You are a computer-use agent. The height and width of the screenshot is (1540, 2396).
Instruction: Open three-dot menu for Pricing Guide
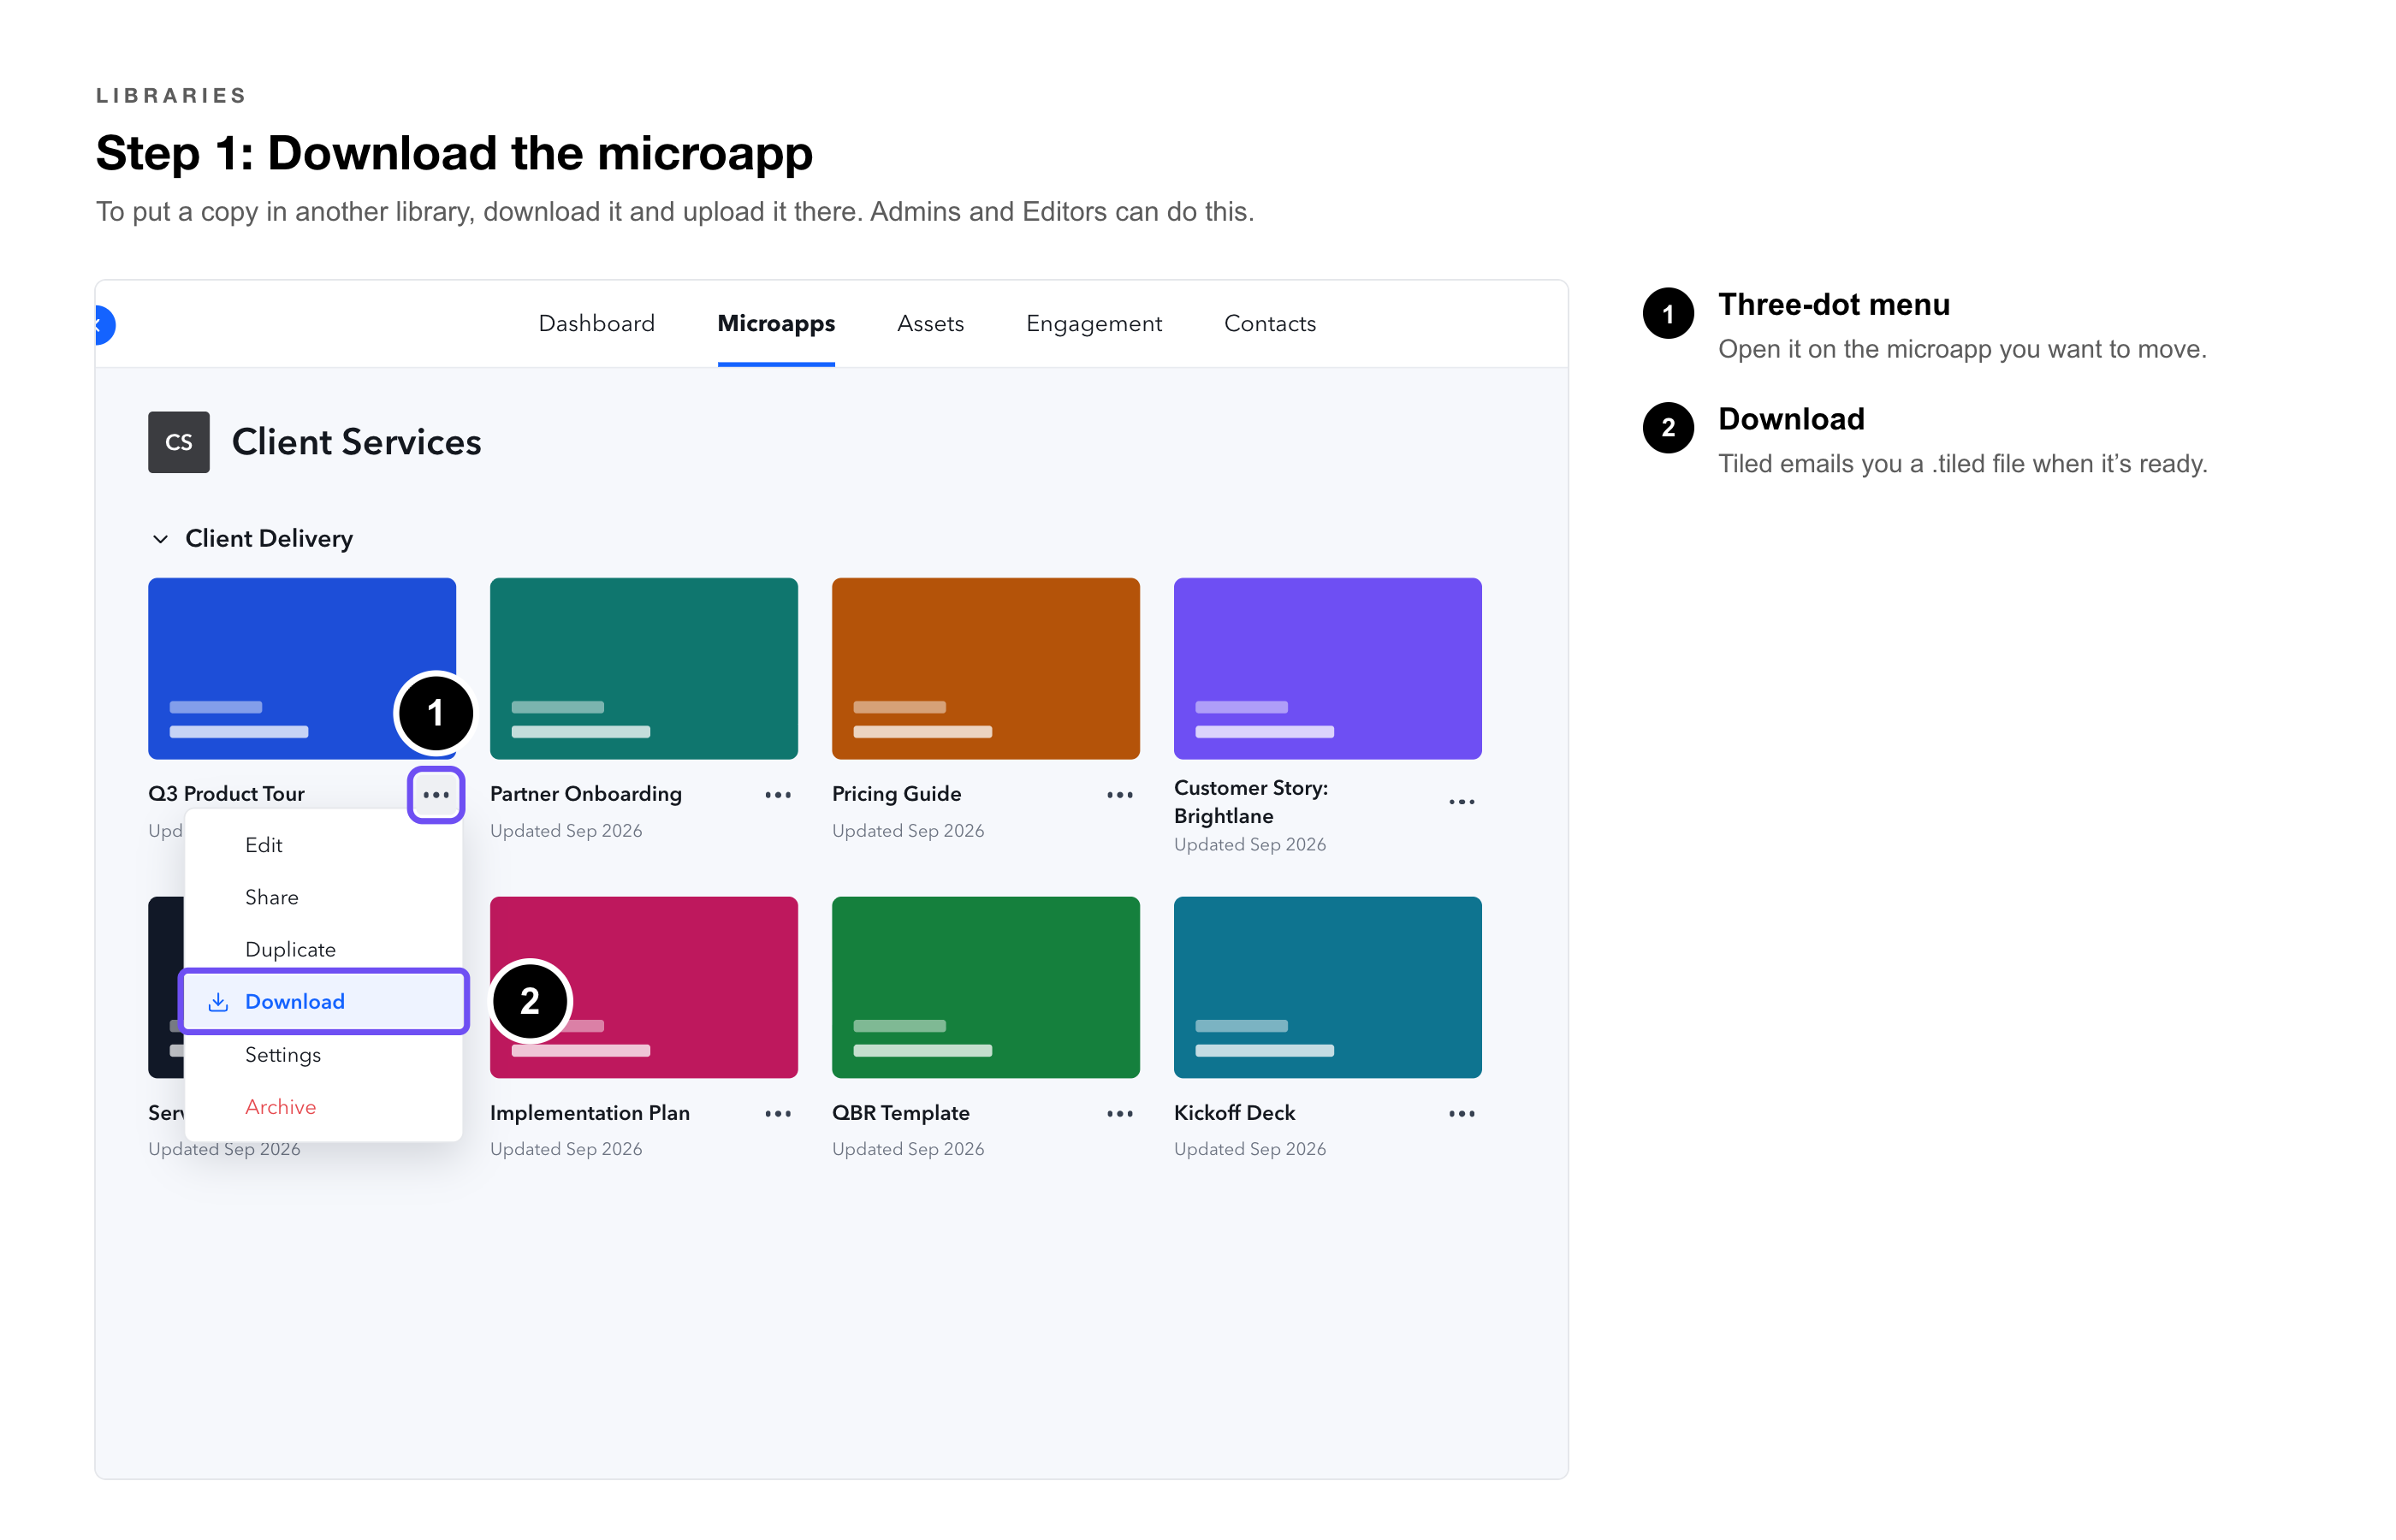1120,795
